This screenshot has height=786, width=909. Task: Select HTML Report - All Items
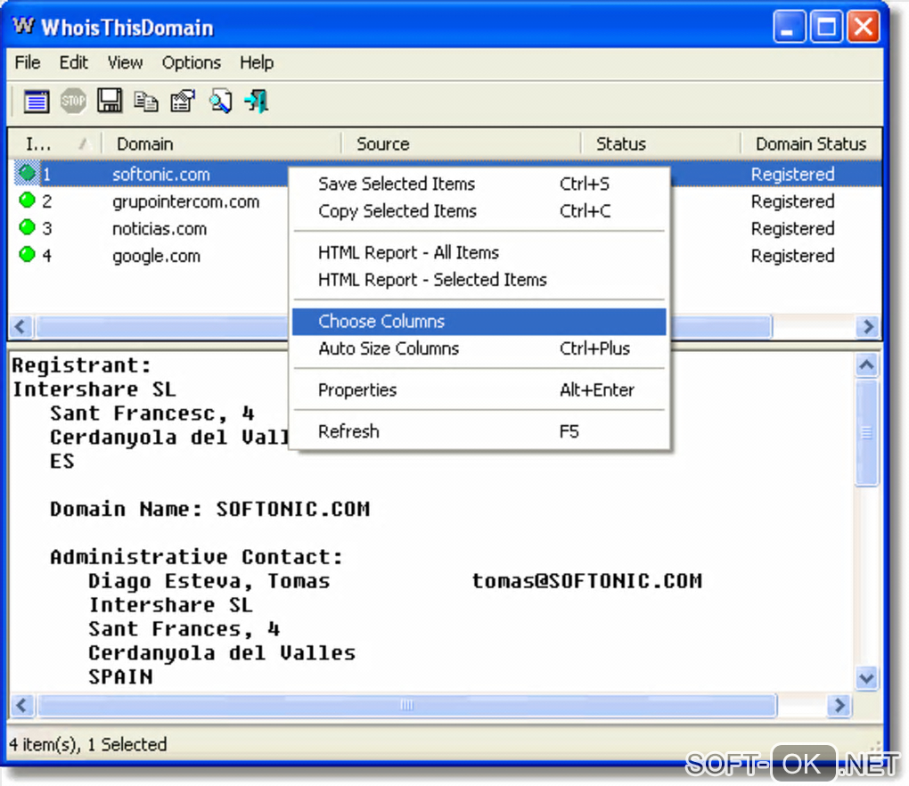479,252
